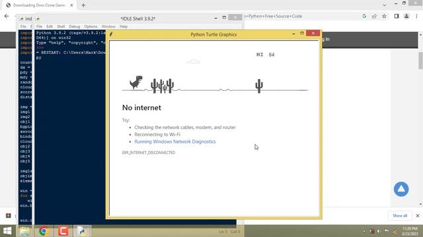Minimize the Python Turtle Graphics window

pyautogui.click(x=293, y=34)
